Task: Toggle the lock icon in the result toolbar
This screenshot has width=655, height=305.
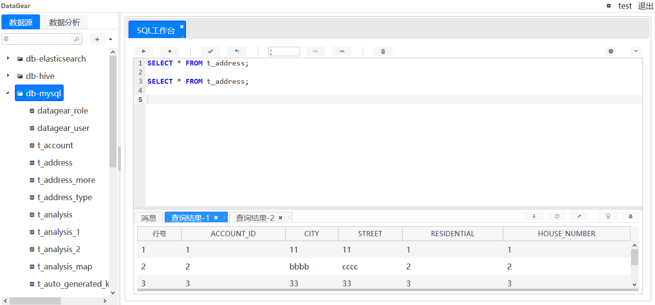Action: [x=630, y=216]
